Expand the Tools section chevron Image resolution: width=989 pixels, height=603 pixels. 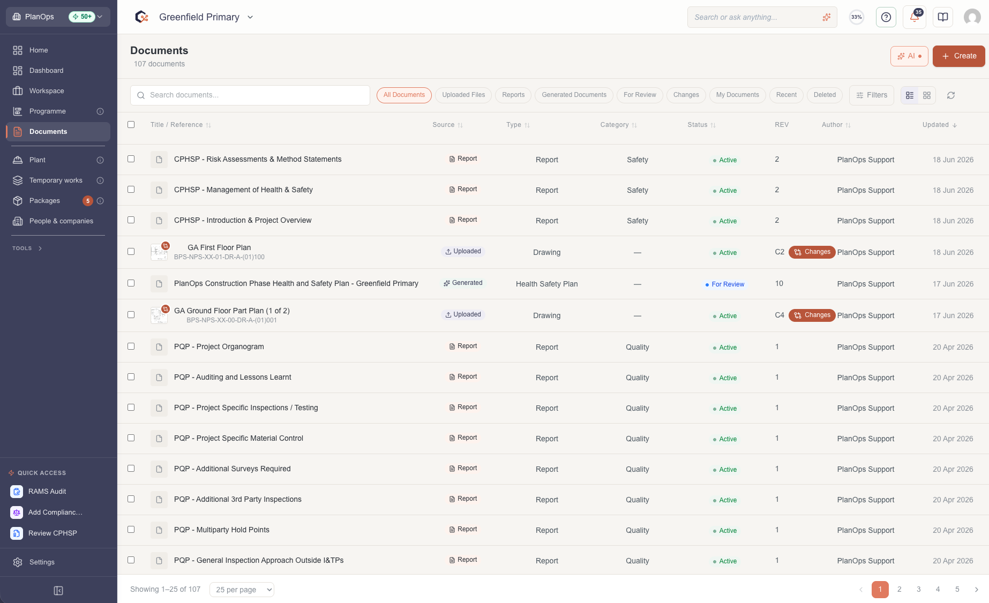point(40,248)
